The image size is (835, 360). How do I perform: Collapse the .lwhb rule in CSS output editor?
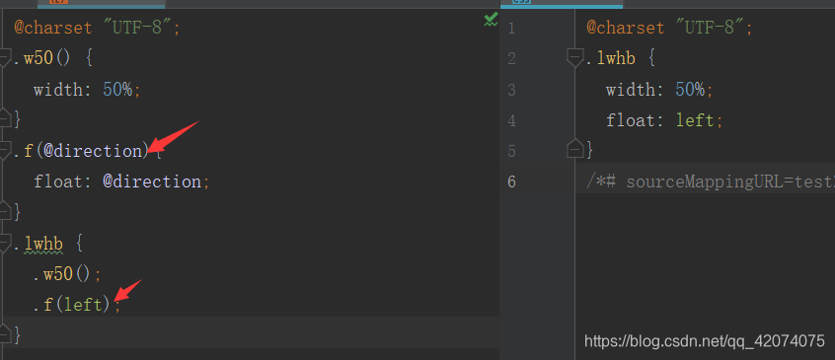(x=574, y=58)
